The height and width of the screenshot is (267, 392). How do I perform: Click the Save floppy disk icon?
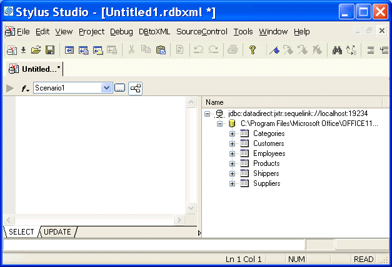click(49, 51)
